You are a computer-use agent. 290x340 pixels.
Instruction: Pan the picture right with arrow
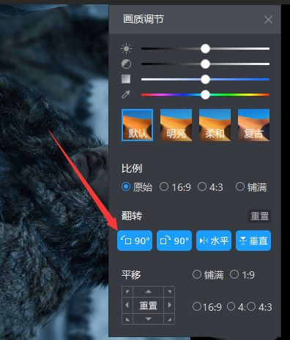(169, 305)
